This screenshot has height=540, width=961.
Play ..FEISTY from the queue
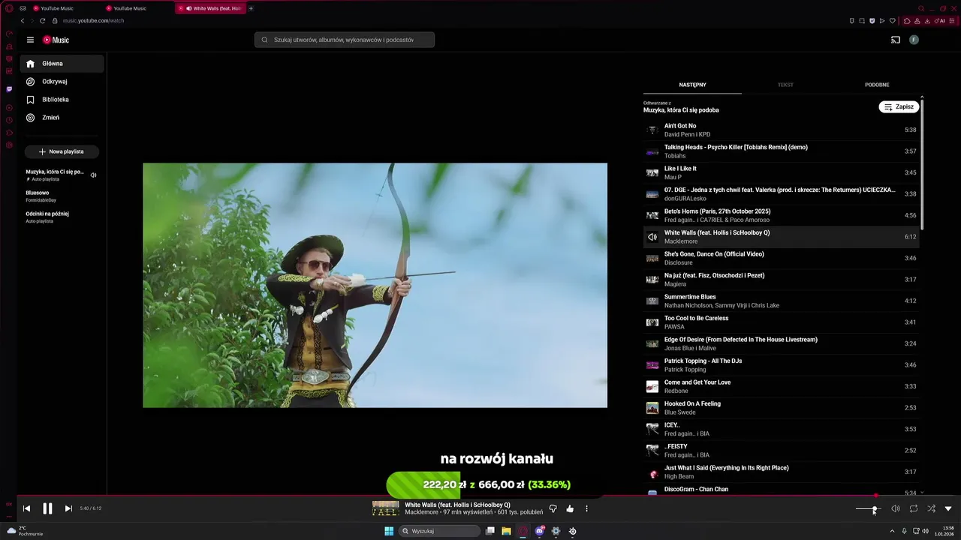(x=781, y=451)
